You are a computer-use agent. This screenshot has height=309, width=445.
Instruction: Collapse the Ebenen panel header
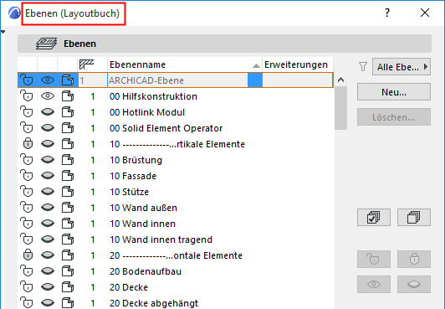pyautogui.click(x=224, y=44)
